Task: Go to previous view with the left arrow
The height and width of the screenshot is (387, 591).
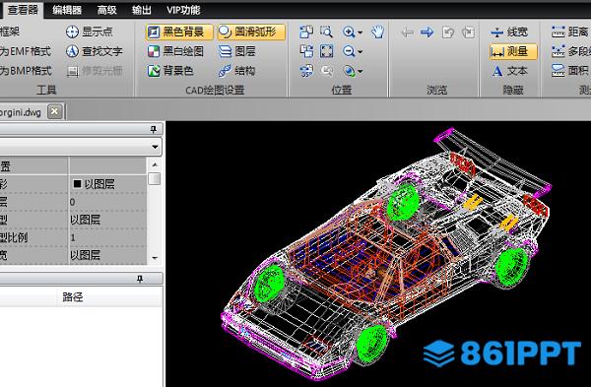Action: [407, 32]
